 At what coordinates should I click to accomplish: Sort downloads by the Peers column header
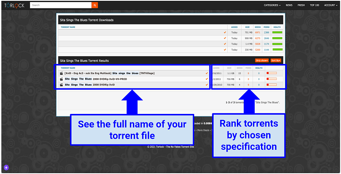pyautogui.click(x=267, y=27)
